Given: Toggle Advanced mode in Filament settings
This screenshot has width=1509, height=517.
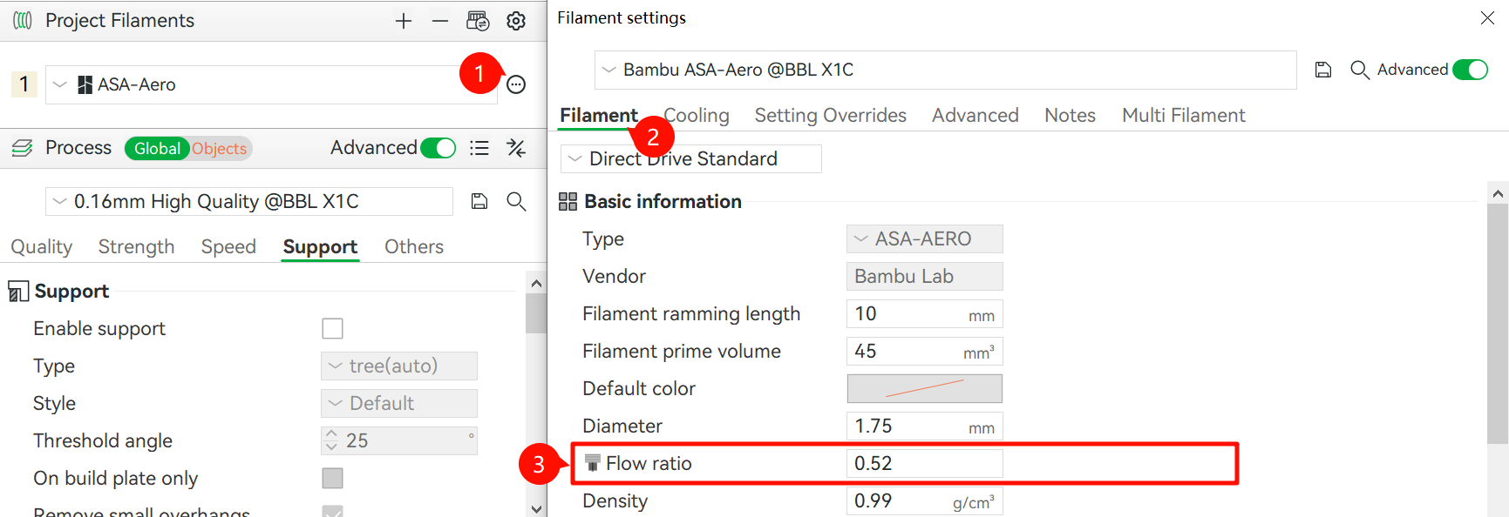Looking at the screenshot, I should 1470,70.
